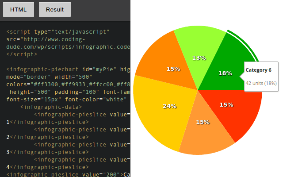Open the Result tab

tap(54, 9)
